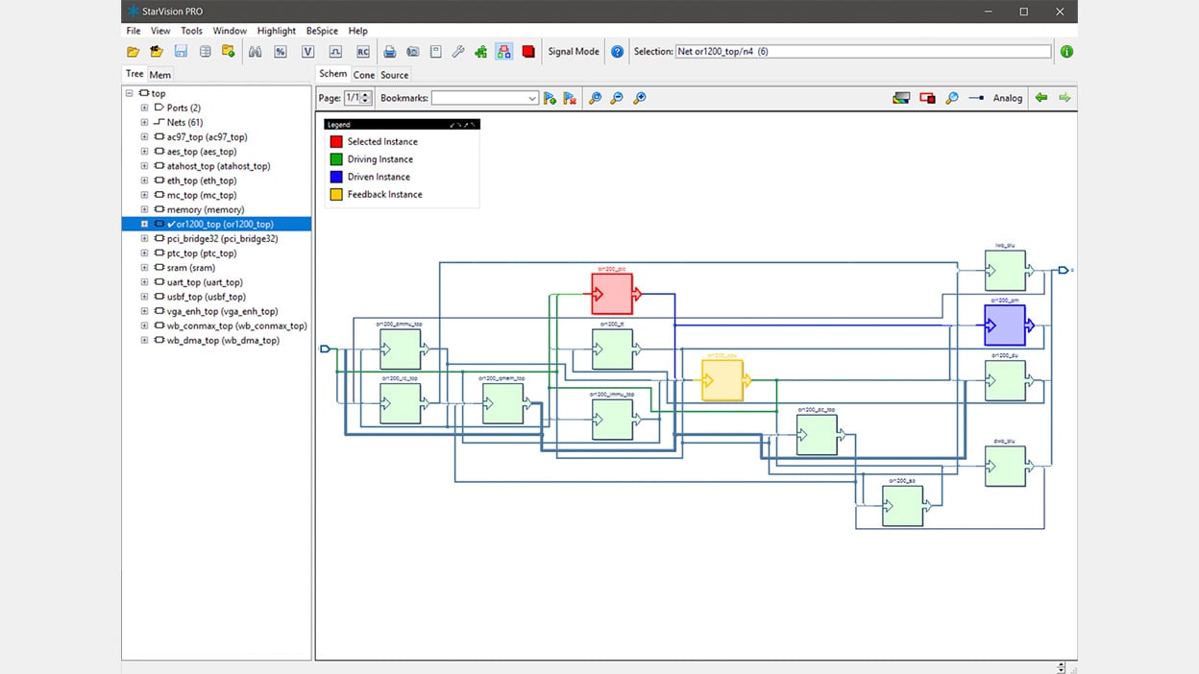Click the color gradient layers icon
The image size is (1199, 674).
click(x=901, y=98)
